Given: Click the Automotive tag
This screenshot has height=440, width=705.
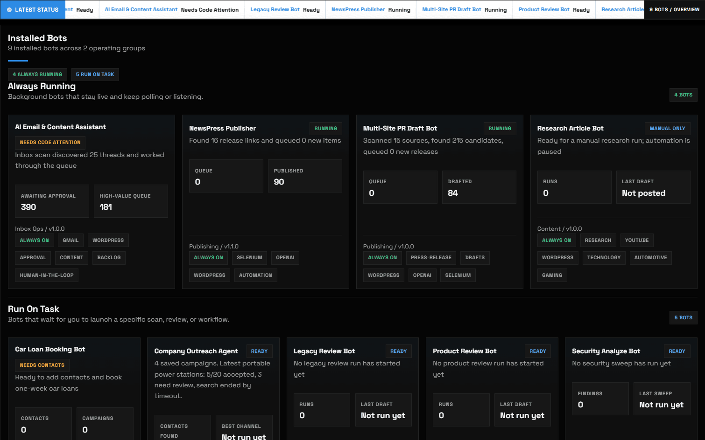Looking at the screenshot, I should (x=650, y=258).
